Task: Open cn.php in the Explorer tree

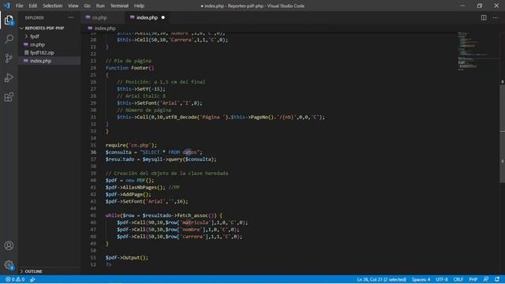Action: pos(37,45)
